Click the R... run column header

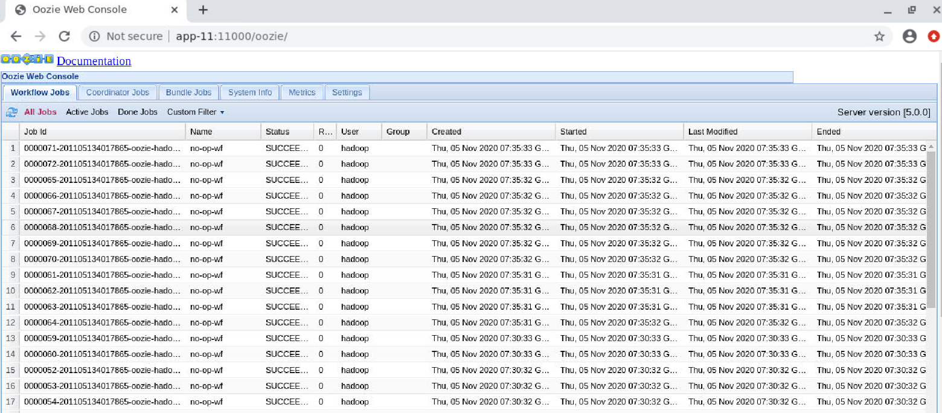click(x=325, y=132)
